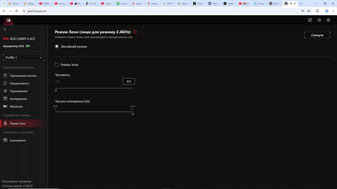Image resolution: width=337 pixels, height=189 pixels.
Task: Expand the Profile 1 dropdown
Action: pyautogui.click(x=24, y=57)
